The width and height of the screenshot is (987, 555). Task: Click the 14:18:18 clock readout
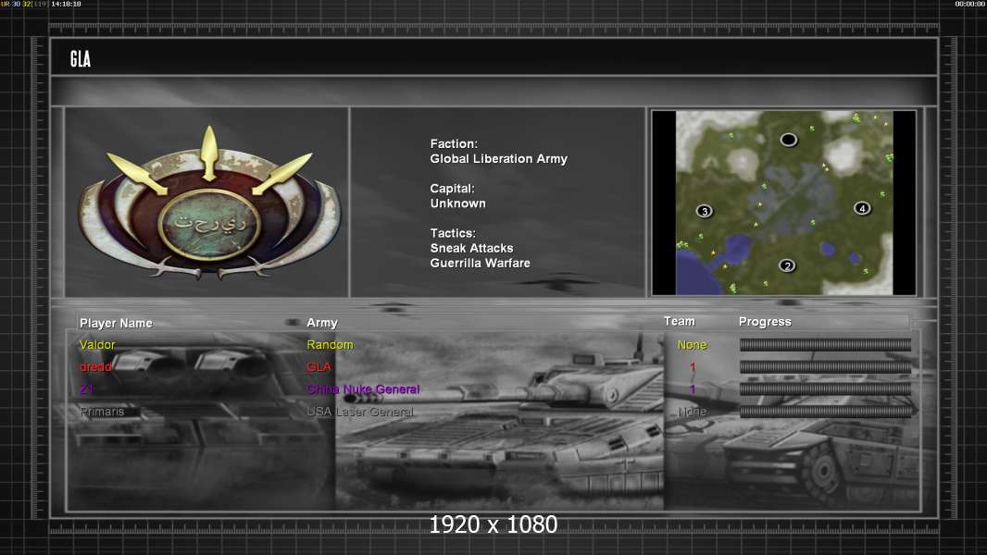click(x=66, y=4)
